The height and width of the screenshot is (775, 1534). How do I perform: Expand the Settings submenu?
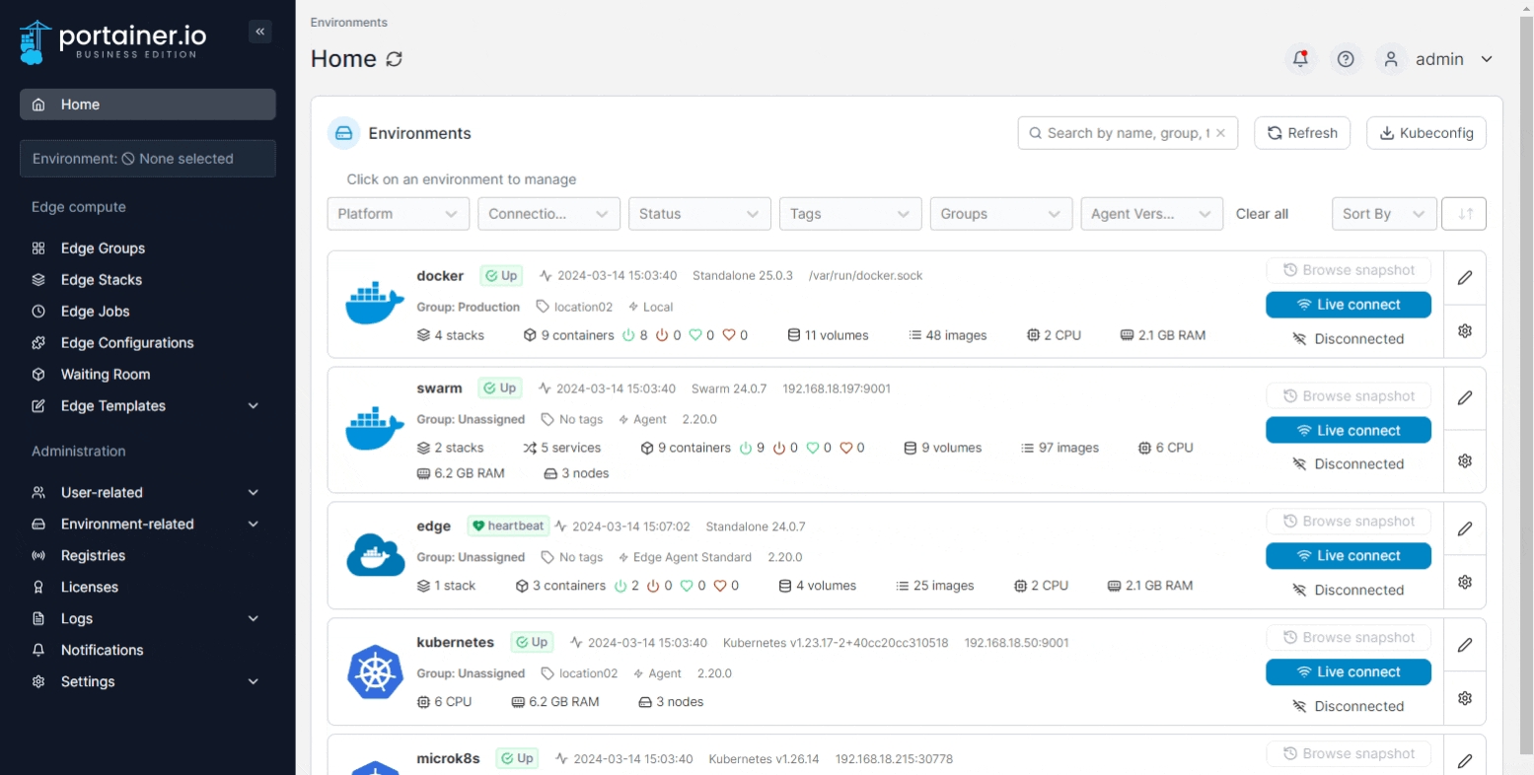tap(254, 682)
